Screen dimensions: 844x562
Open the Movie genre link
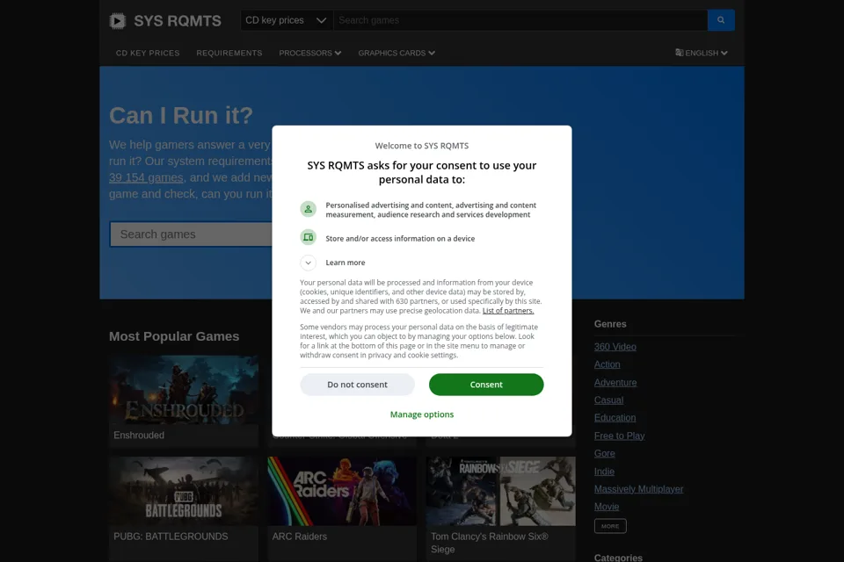click(607, 507)
